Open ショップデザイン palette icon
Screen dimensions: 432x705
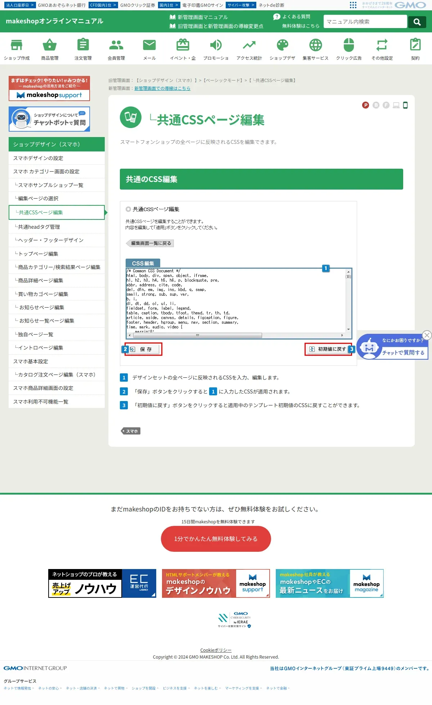(x=283, y=49)
